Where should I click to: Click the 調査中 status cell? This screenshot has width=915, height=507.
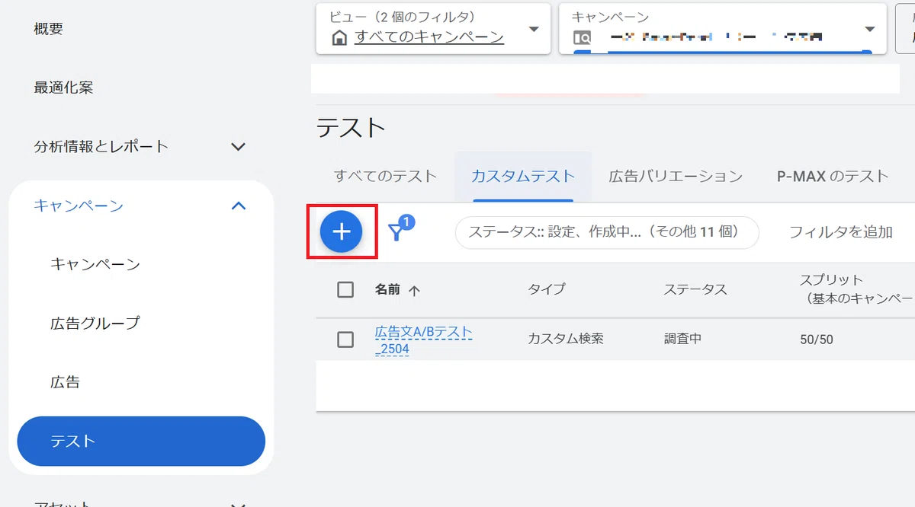click(x=682, y=339)
